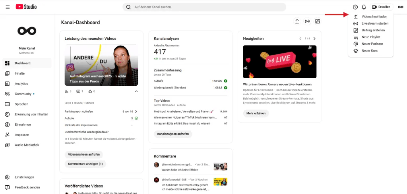
Task: Open the newest video thumbnail Auf Instagram wachsen
Action: (101, 65)
